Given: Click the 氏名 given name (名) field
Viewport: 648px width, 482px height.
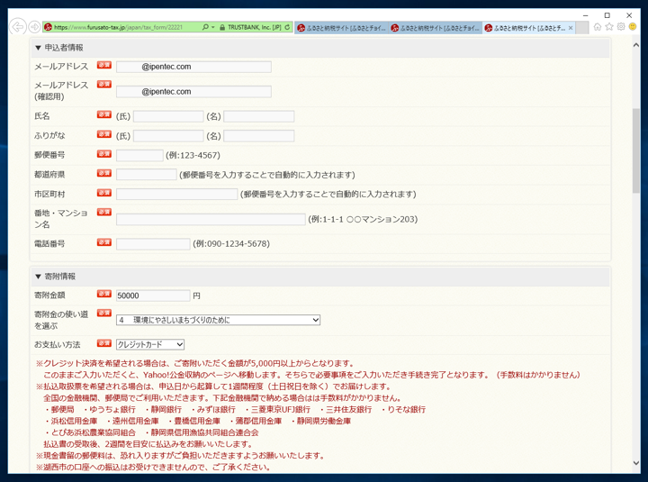Looking at the screenshot, I should click(258, 116).
